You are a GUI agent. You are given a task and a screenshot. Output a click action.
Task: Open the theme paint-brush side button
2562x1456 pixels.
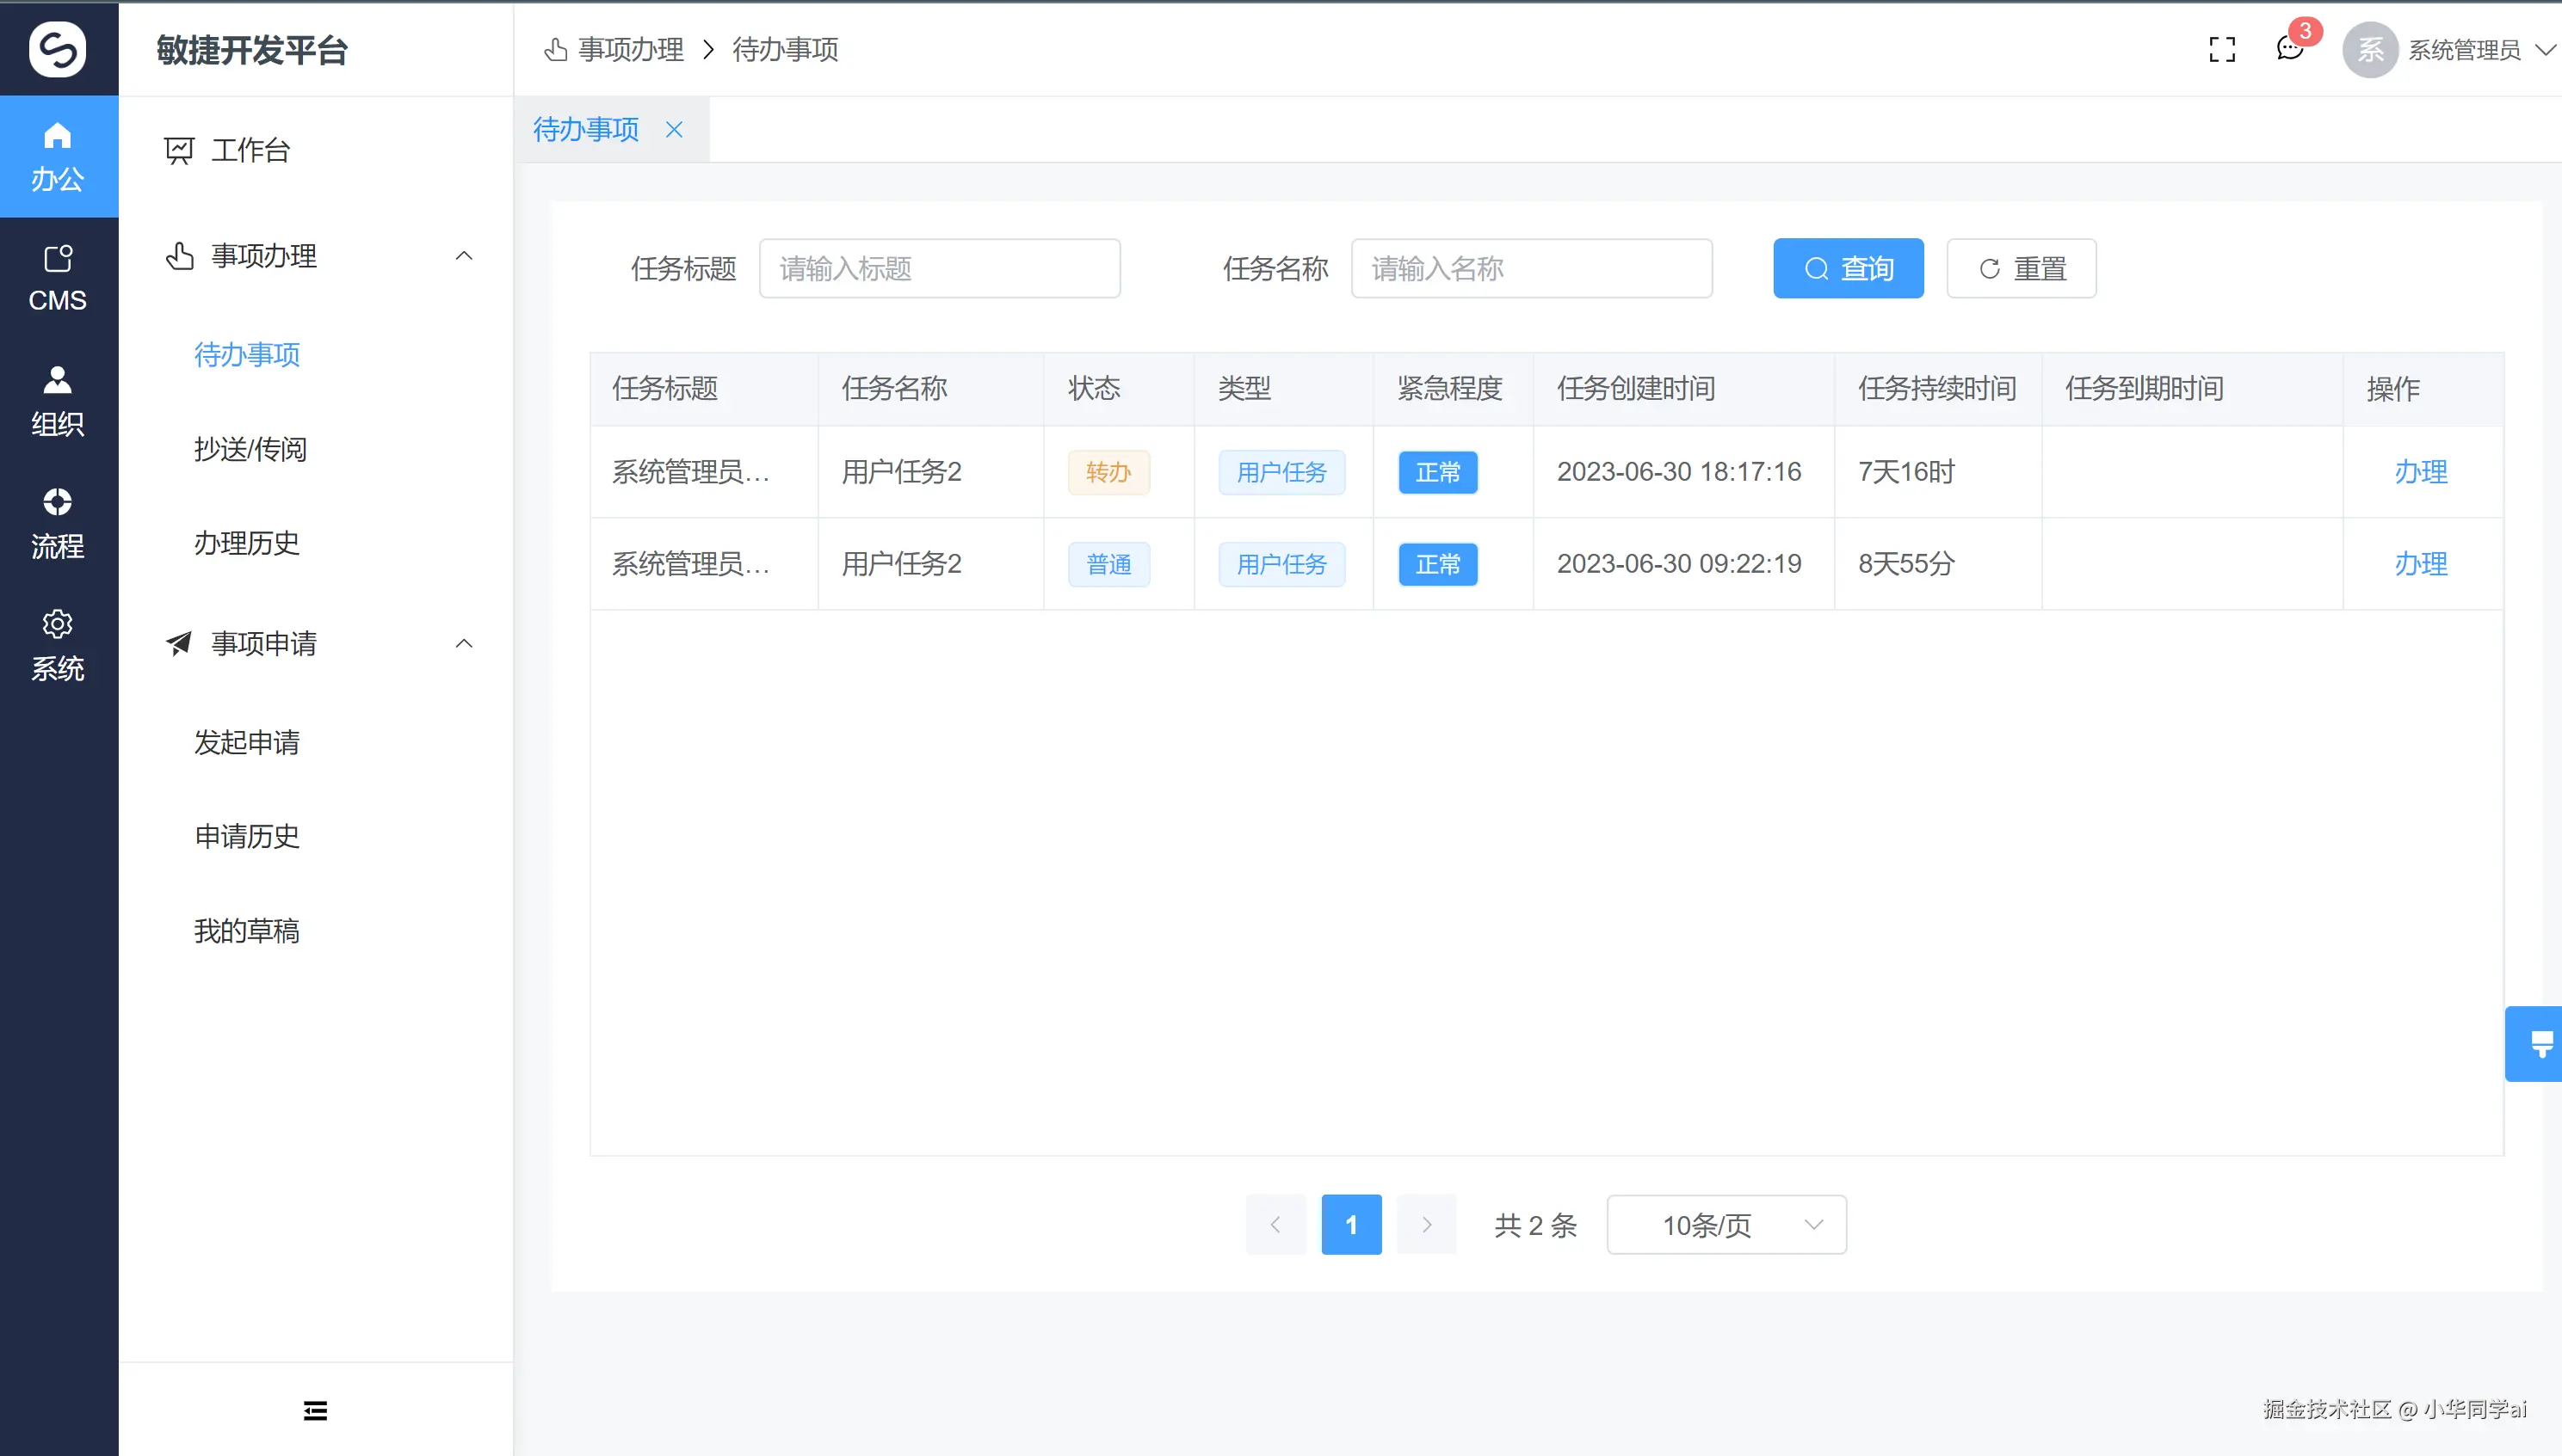2539,1043
